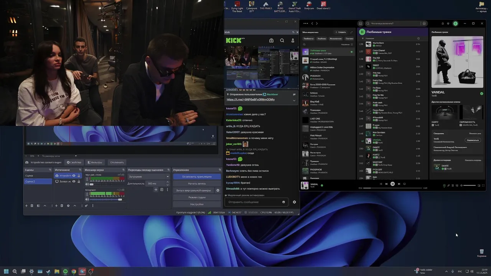Viewport: 491px width, 276px height.
Task: Toggle visibility of Захват экрана source in OBS
Action: pos(74,181)
